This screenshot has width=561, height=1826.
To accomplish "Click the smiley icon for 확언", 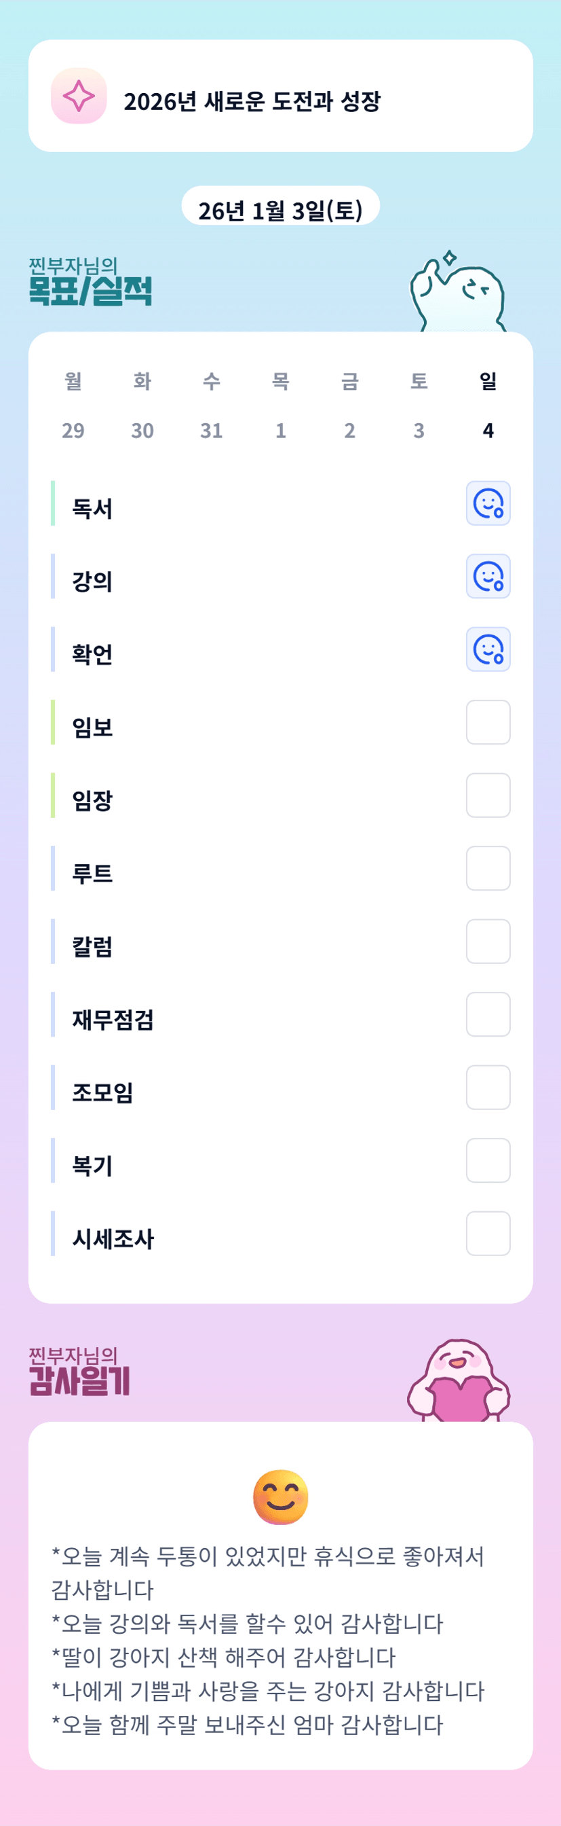I will click(x=488, y=649).
